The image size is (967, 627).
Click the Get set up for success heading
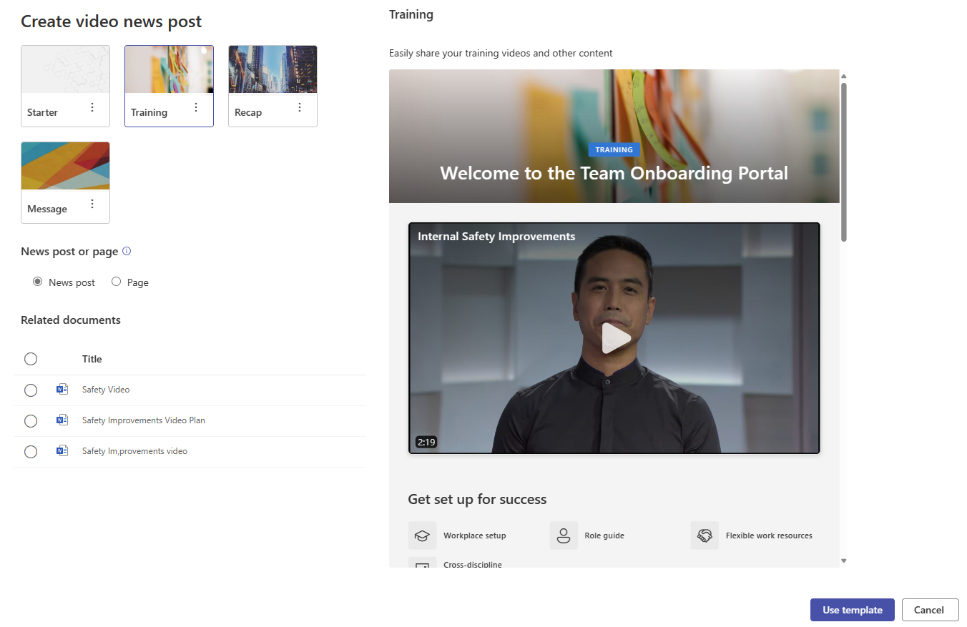click(477, 499)
